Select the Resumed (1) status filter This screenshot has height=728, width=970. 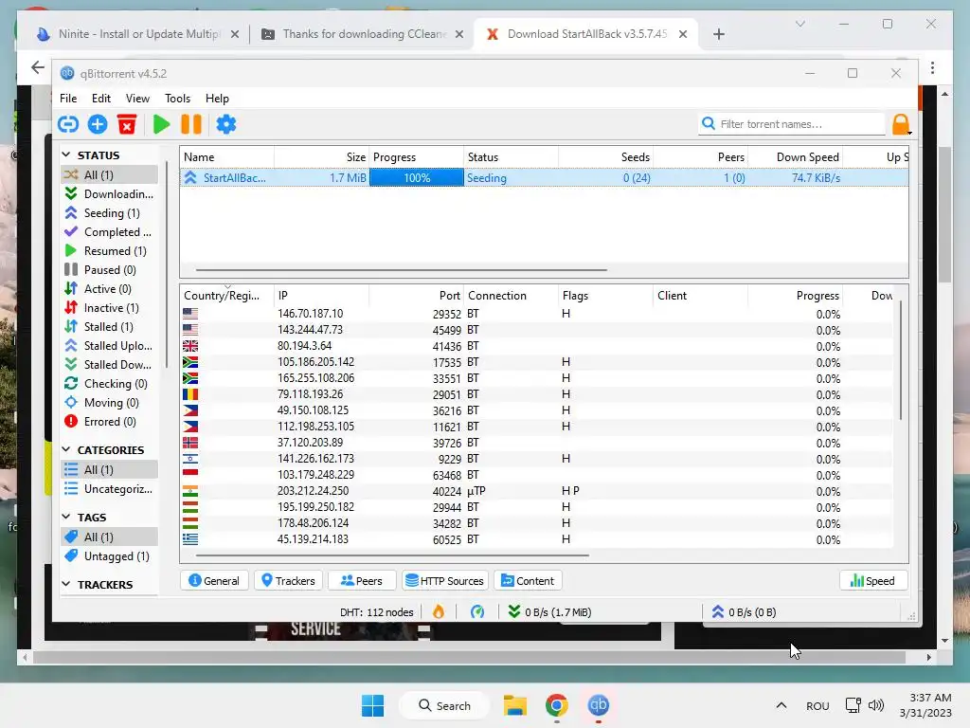pyautogui.click(x=110, y=250)
